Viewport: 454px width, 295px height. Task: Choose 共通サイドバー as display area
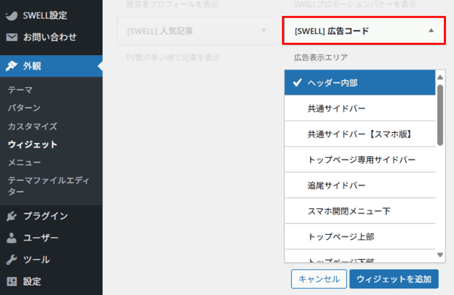(360, 108)
